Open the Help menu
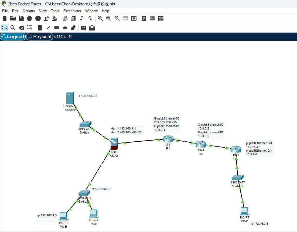 105,11
